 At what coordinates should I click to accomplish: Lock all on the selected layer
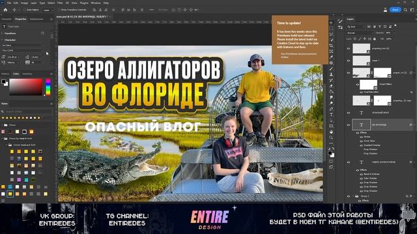click(x=375, y=39)
